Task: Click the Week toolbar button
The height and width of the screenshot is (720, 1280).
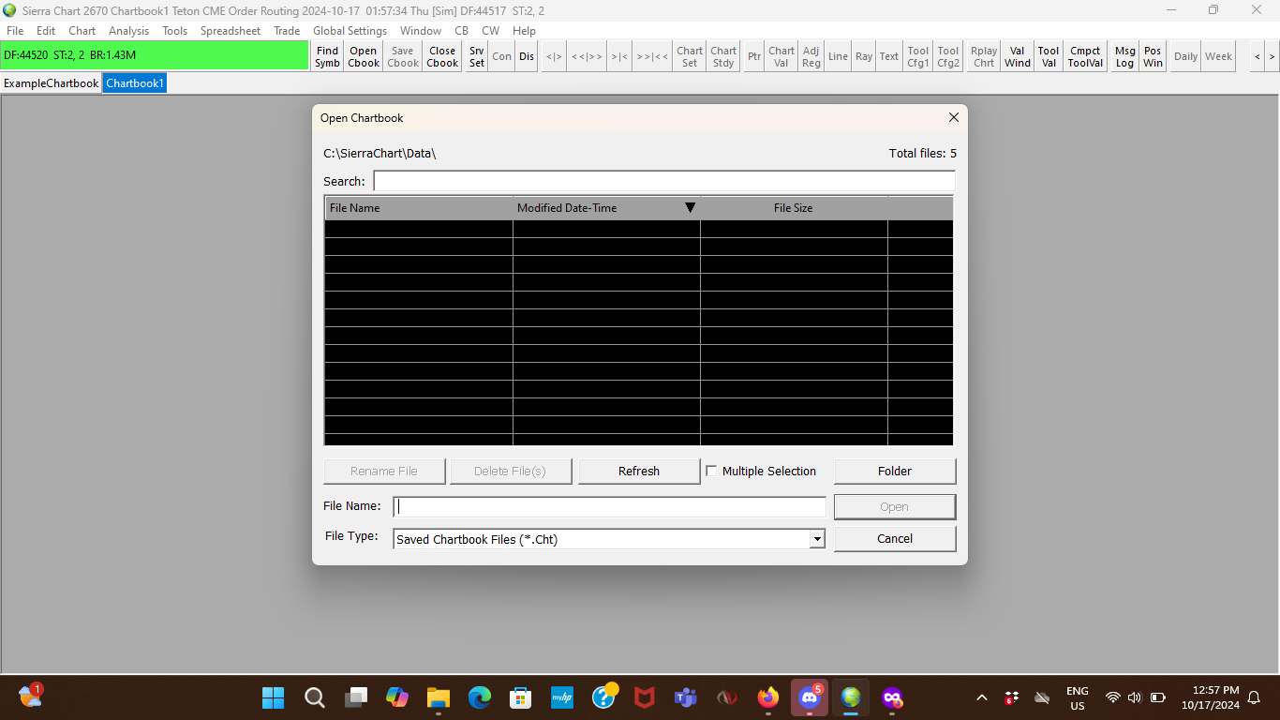Action: (1219, 56)
